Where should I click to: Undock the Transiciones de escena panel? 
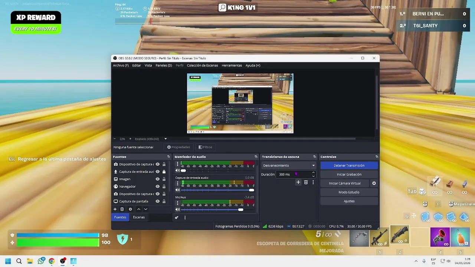[315, 157]
